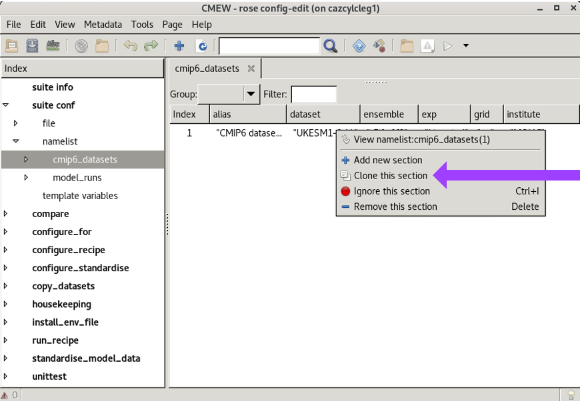Viewport: 580px width, 401px height.
Task: Open the Metadata menu
Action: tap(103, 25)
